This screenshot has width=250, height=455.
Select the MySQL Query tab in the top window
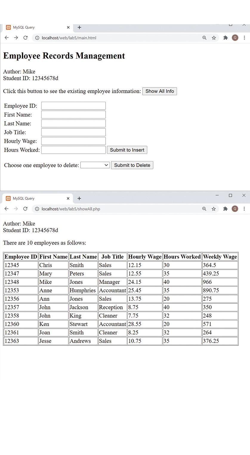click(x=37, y=27)
